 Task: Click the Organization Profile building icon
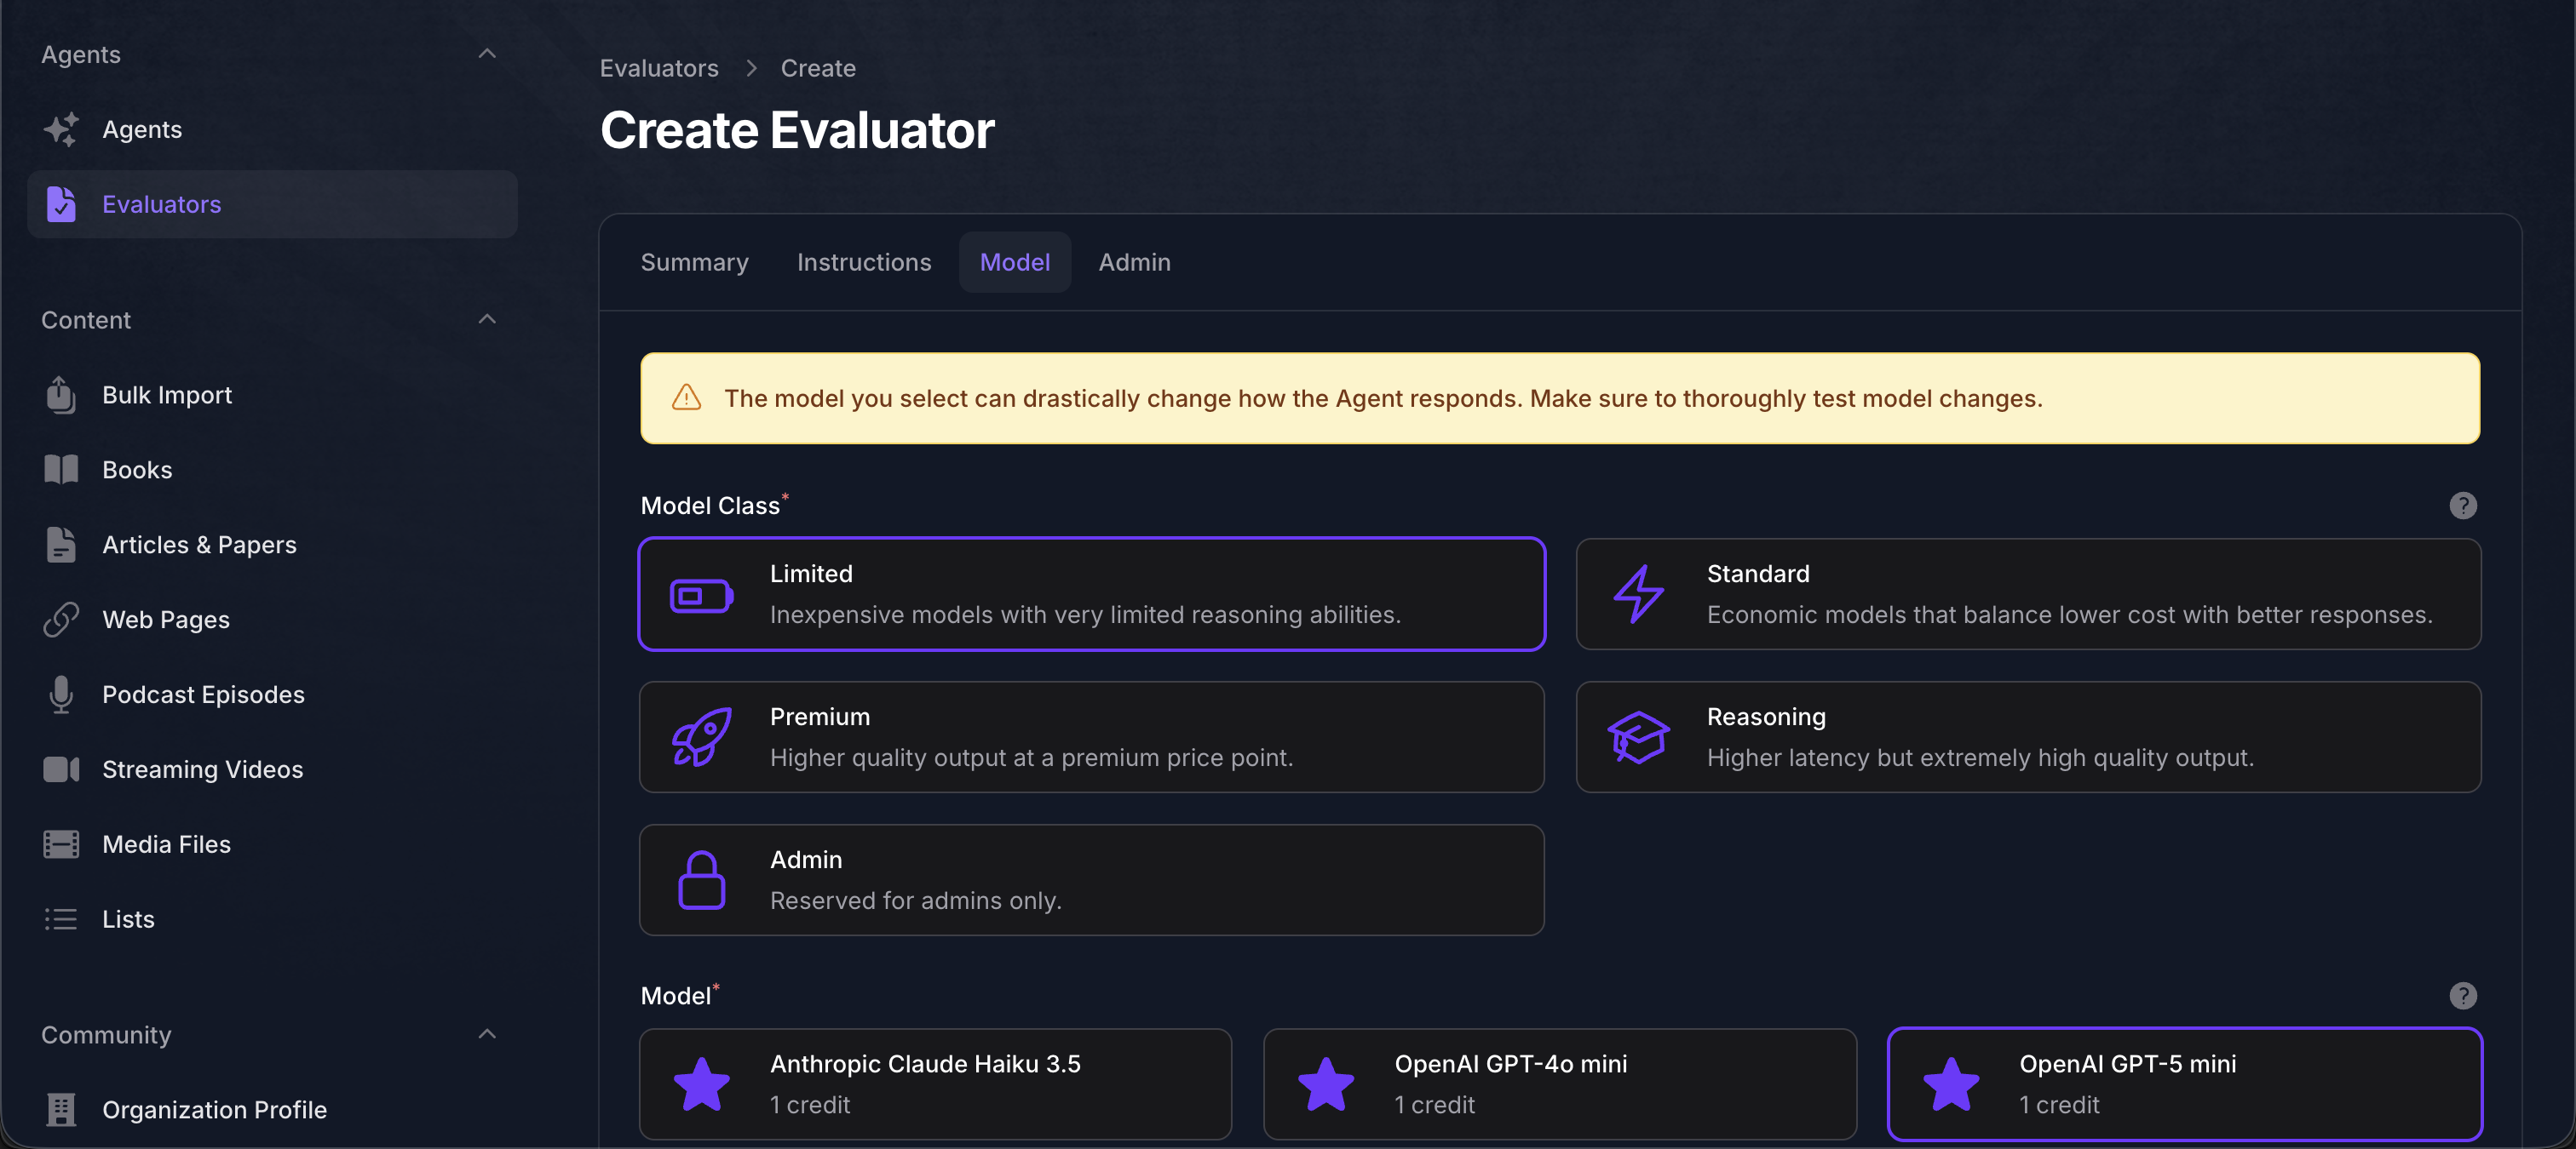pyautogui.click(x=61, y=1110)
